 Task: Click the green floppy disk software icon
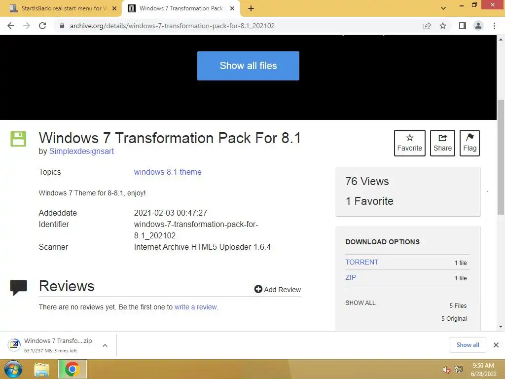[x=18, y=139]
